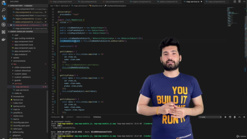Image resolution: width=247 pixels, height=139 pixels.
Task: Collapse the services folder
Action: (x=18, y=83)
